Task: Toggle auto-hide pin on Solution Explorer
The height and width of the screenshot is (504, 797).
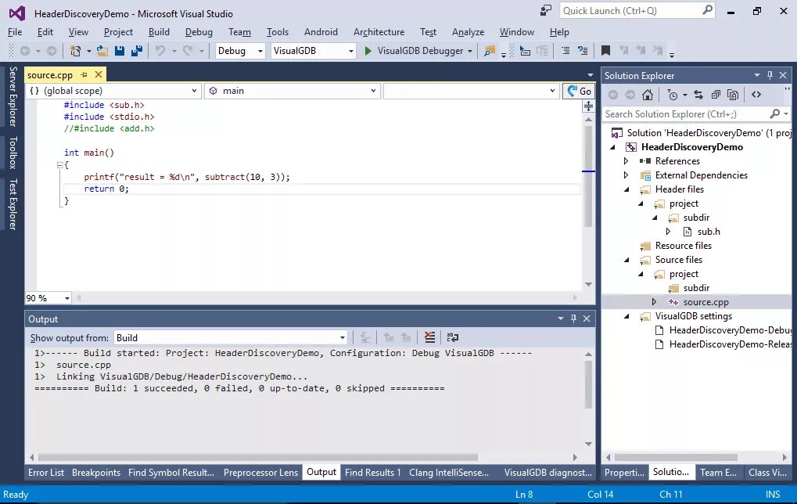Action: click(x=770, y=75)
